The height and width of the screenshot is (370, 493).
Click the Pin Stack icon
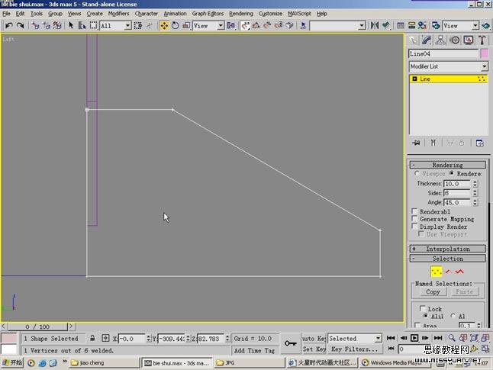416,143
